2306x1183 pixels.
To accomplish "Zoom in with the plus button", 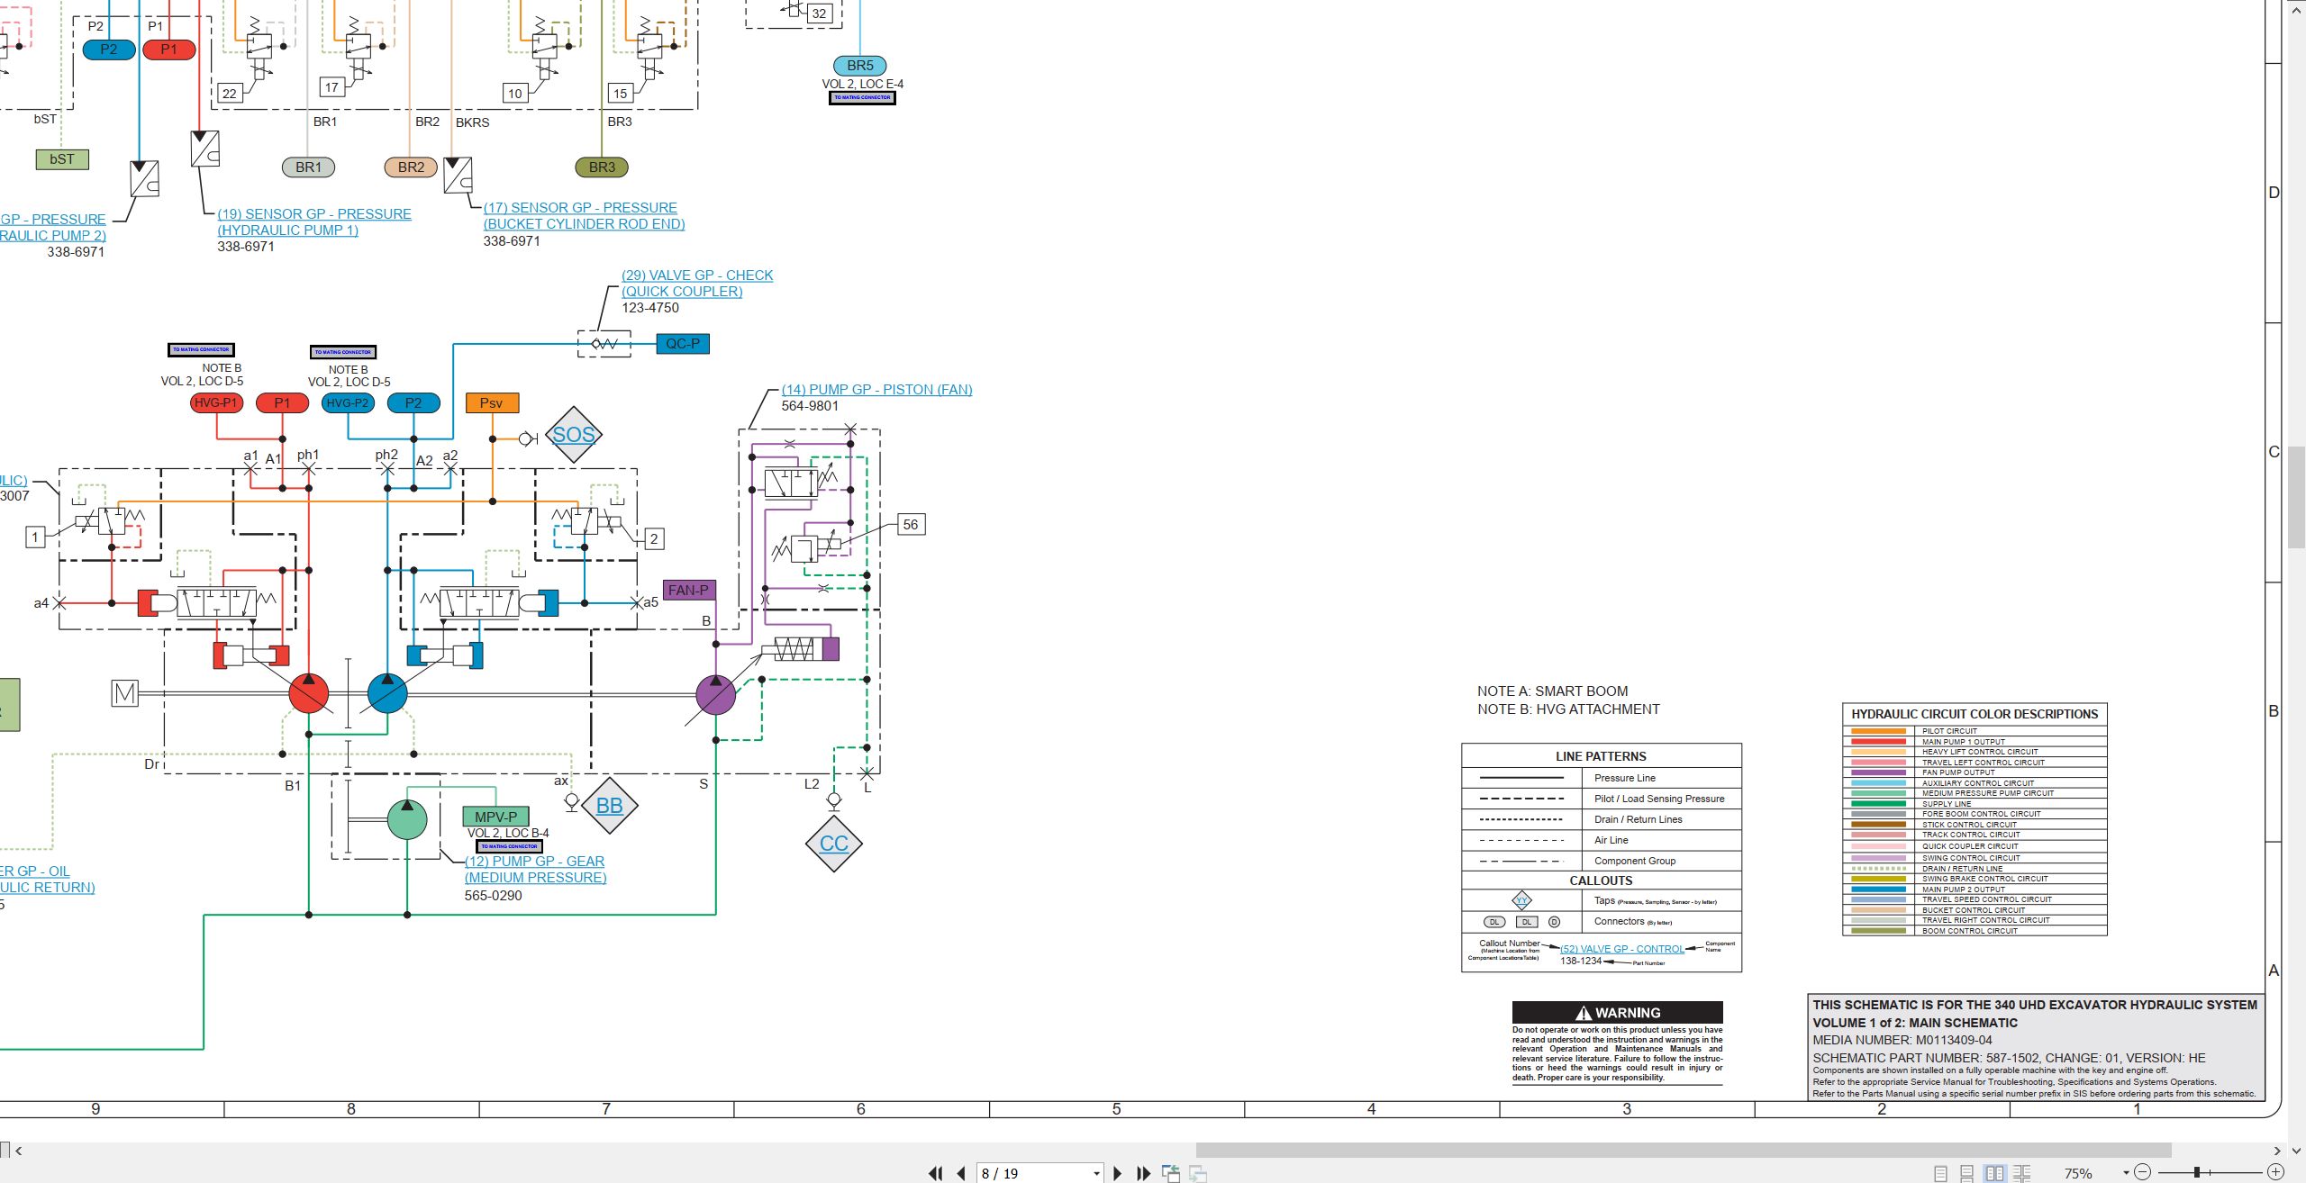I will click(x=2275, y=1172).
